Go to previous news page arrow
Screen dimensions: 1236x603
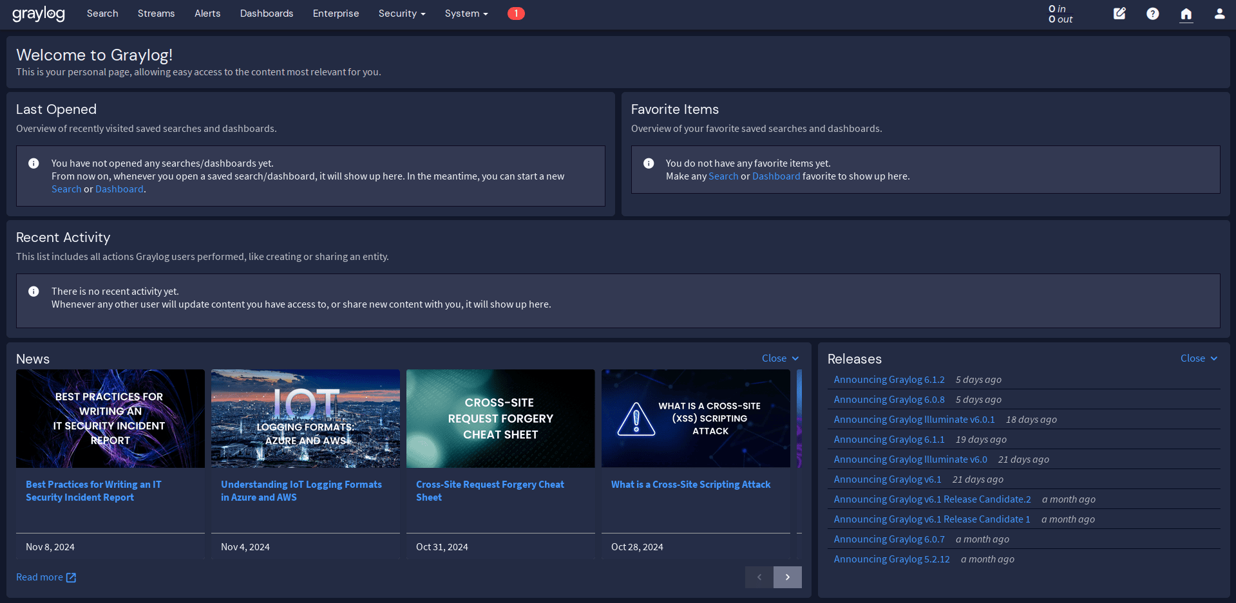tap(759, 577)
